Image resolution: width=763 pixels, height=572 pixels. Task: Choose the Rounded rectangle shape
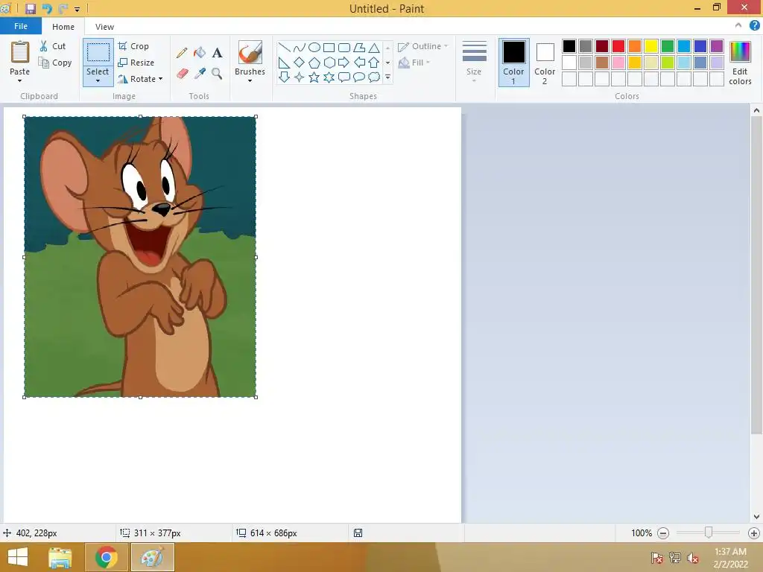pos(344,47)
